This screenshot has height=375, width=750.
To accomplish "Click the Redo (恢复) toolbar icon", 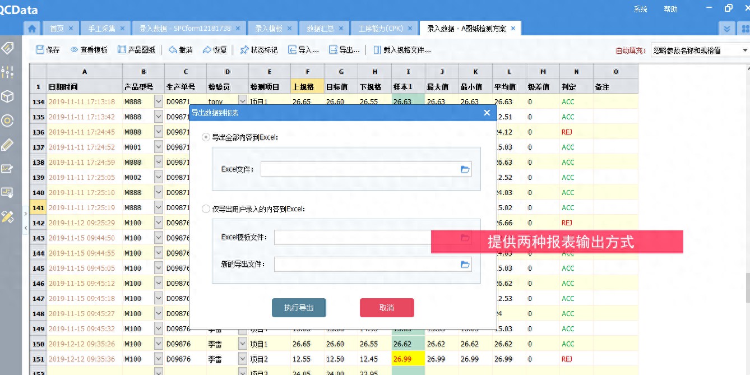I will tap(215, 50).
